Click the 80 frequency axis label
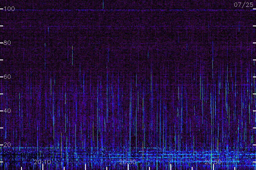The height and width of the screenshot is (170, 256). coord(7,43)
